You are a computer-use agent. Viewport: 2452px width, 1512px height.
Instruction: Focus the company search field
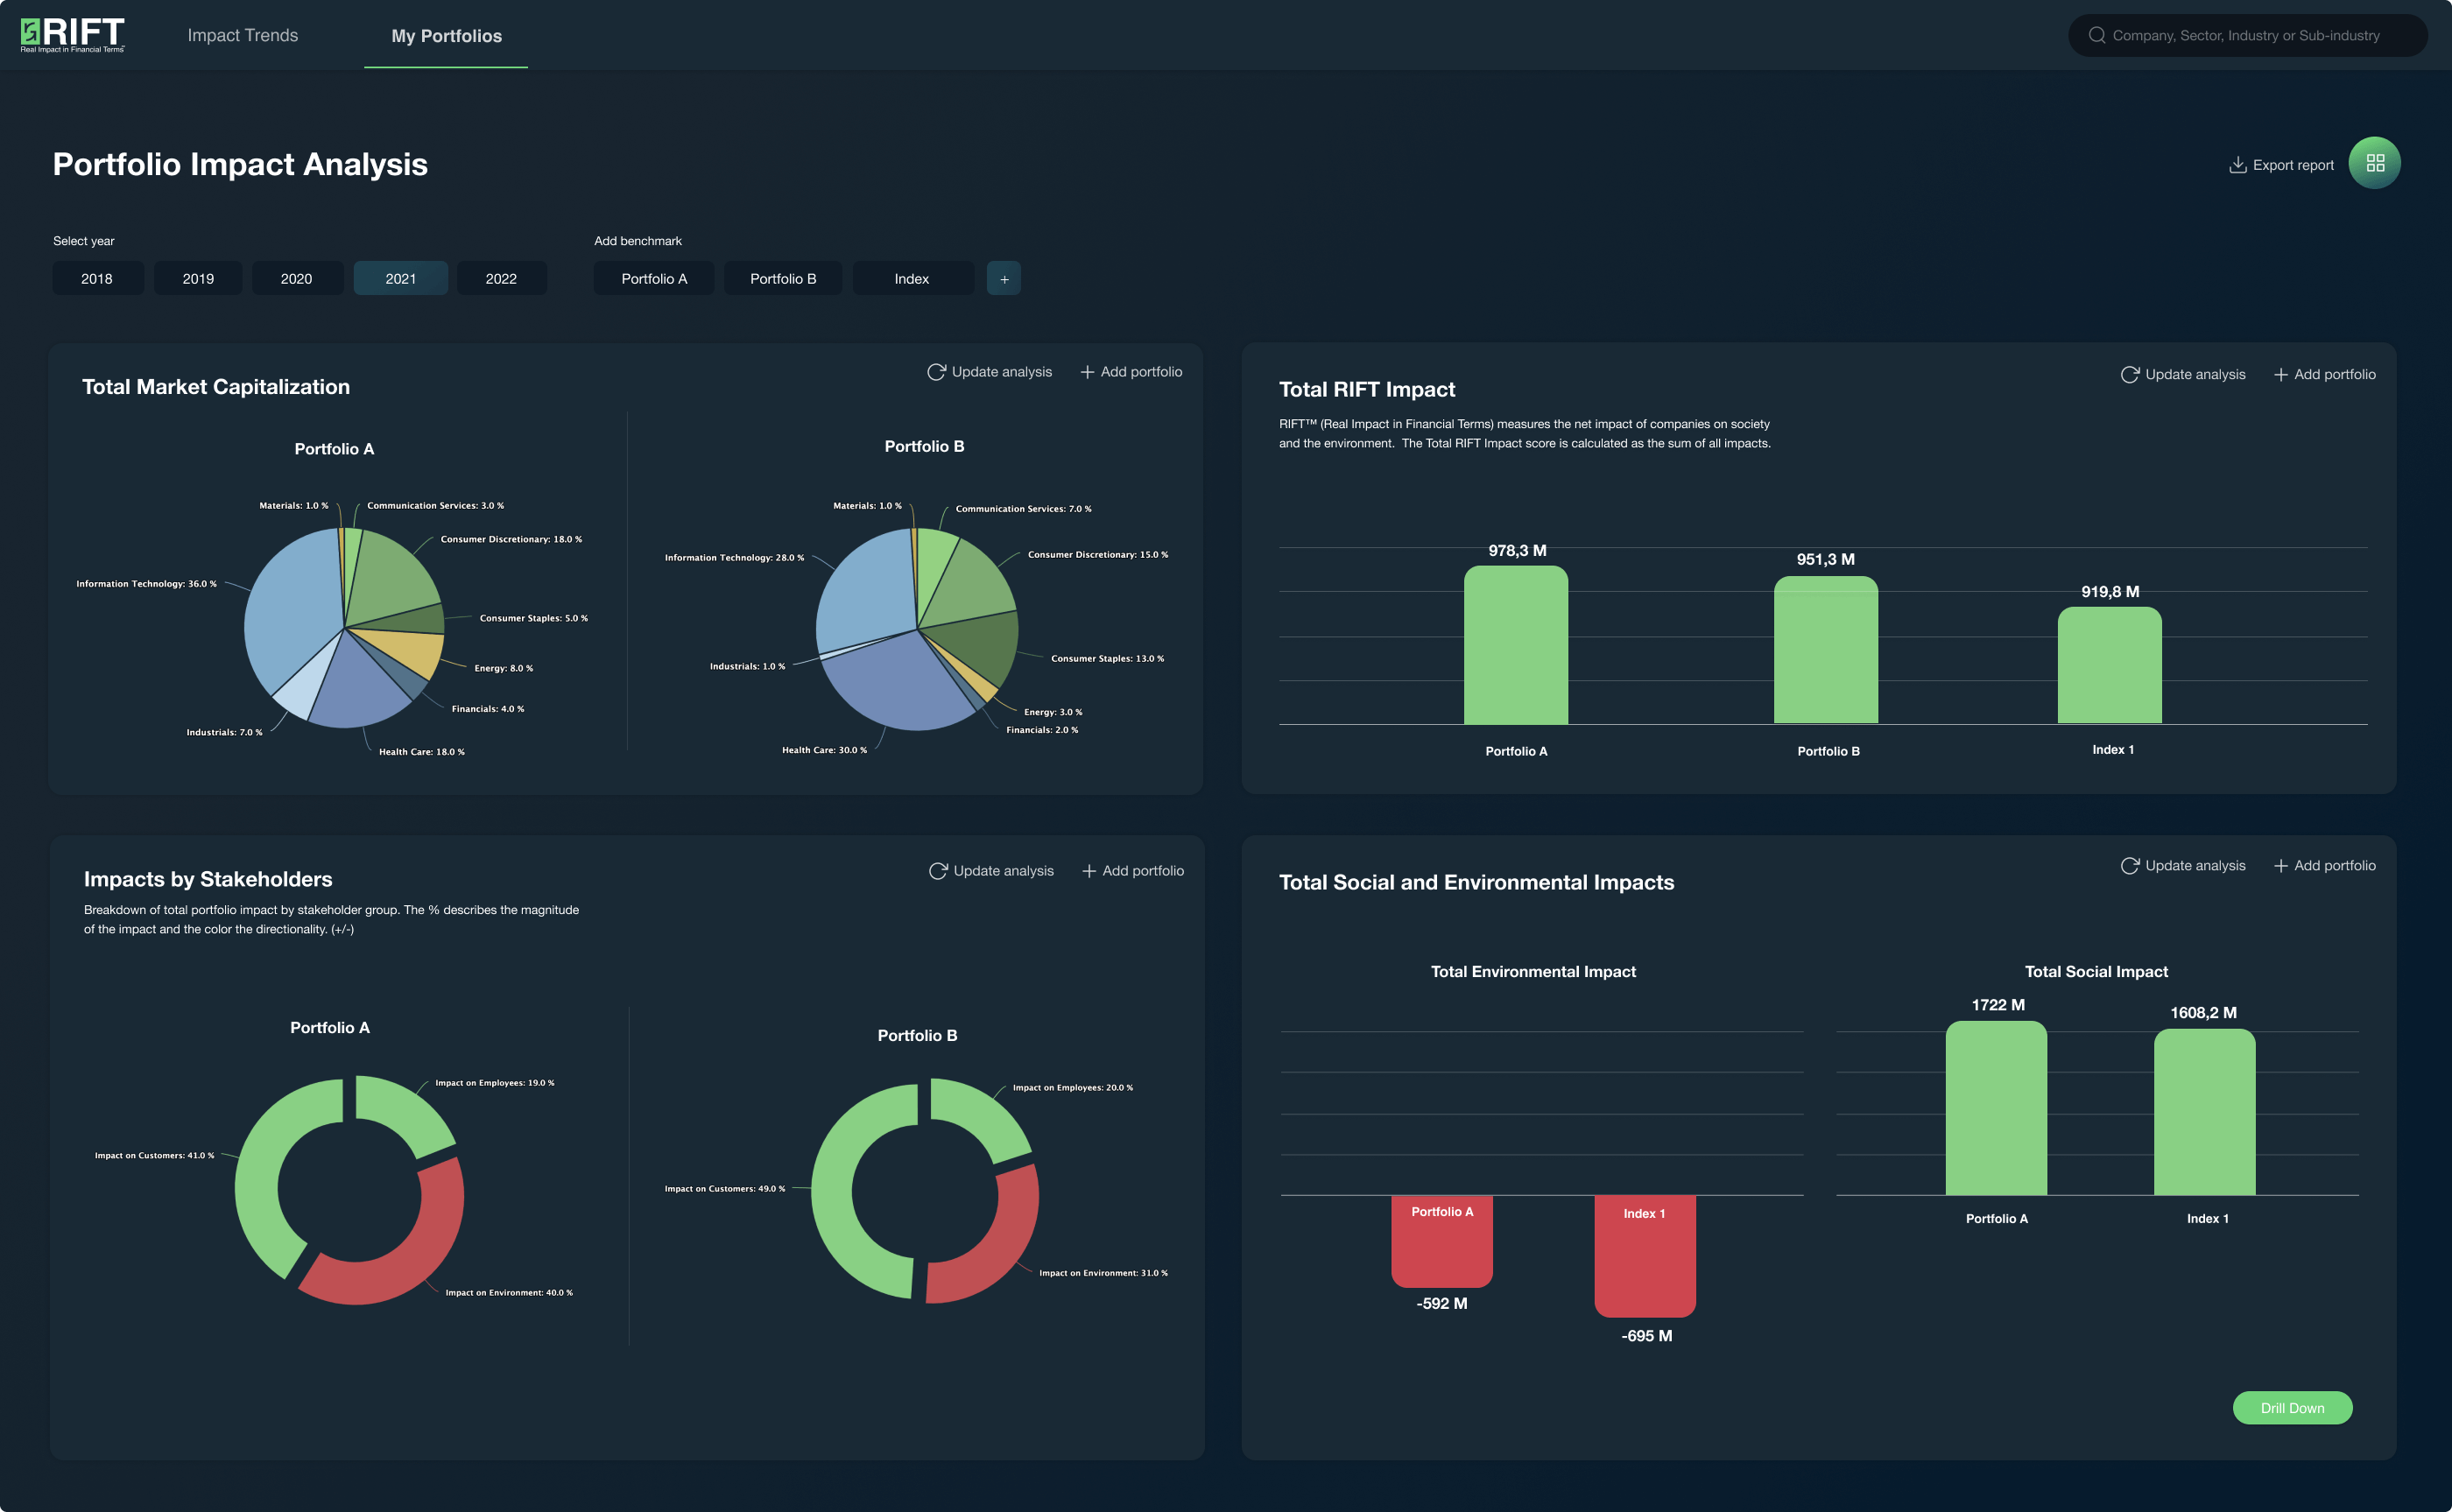[x=2247, y=35]
